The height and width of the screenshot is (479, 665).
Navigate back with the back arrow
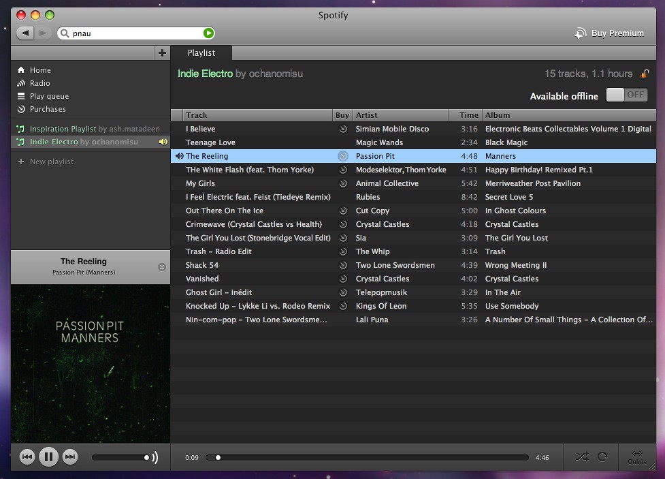tap(25, 33)
